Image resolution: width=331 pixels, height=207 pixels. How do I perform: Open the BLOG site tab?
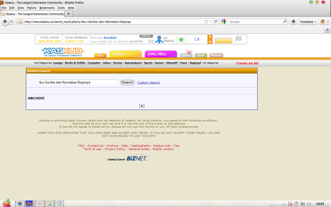[x=201, y=55]
